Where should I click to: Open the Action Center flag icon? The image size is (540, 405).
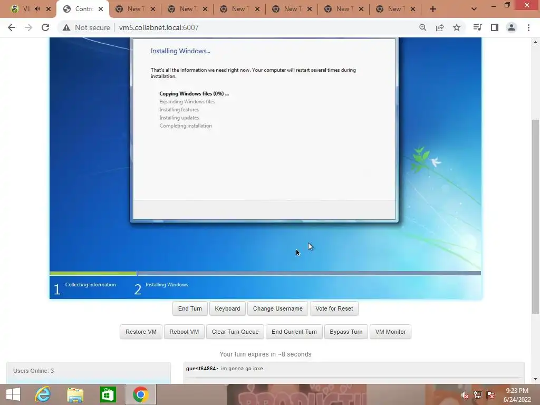(490, 395)
